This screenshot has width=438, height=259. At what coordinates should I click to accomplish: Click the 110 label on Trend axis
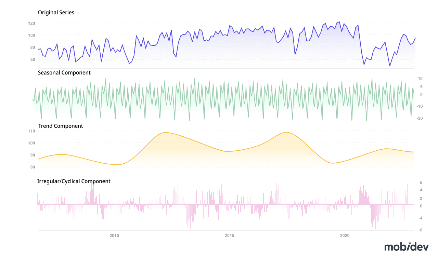coord(31,131)
